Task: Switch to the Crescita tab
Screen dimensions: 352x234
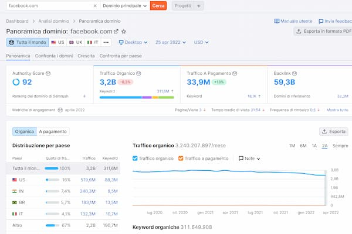Action: coord(86,56)
